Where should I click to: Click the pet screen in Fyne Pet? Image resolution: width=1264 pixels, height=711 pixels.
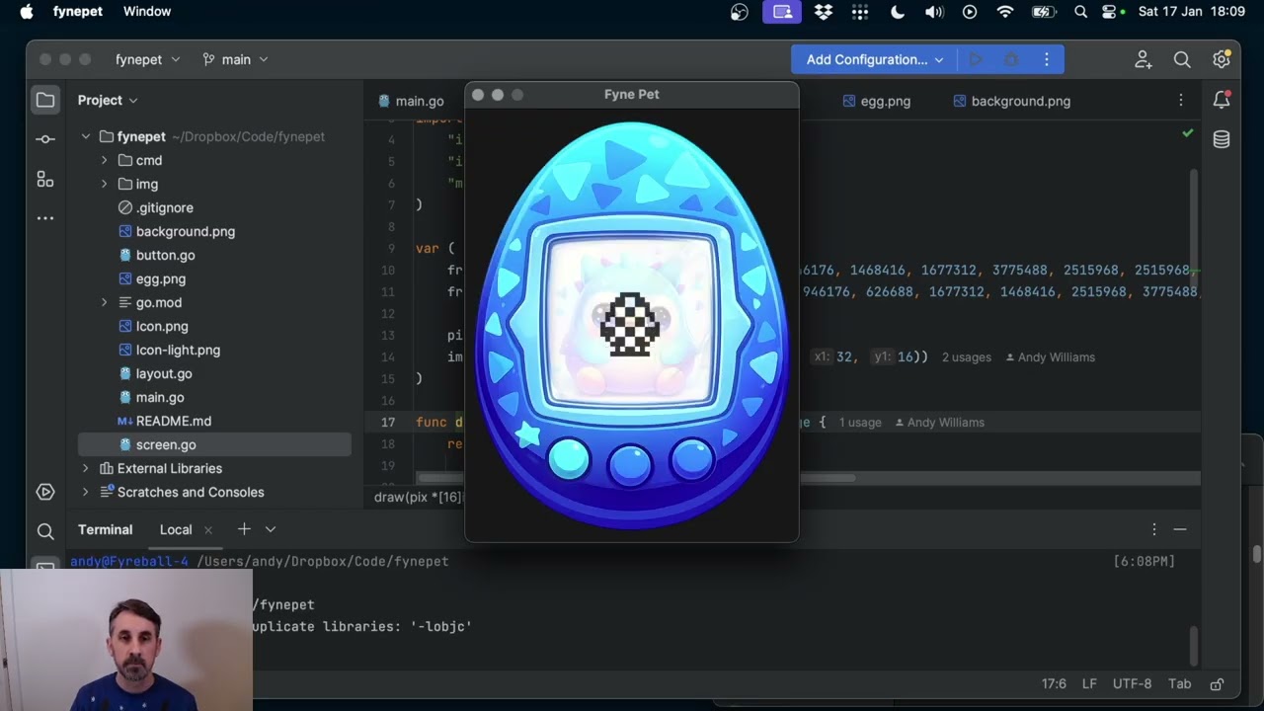[632, 320]
